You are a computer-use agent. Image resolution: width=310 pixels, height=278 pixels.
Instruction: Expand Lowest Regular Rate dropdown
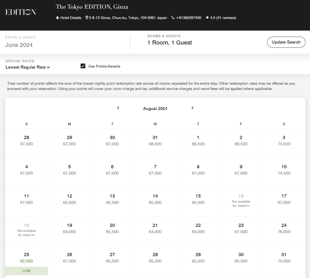pos(28,67)
